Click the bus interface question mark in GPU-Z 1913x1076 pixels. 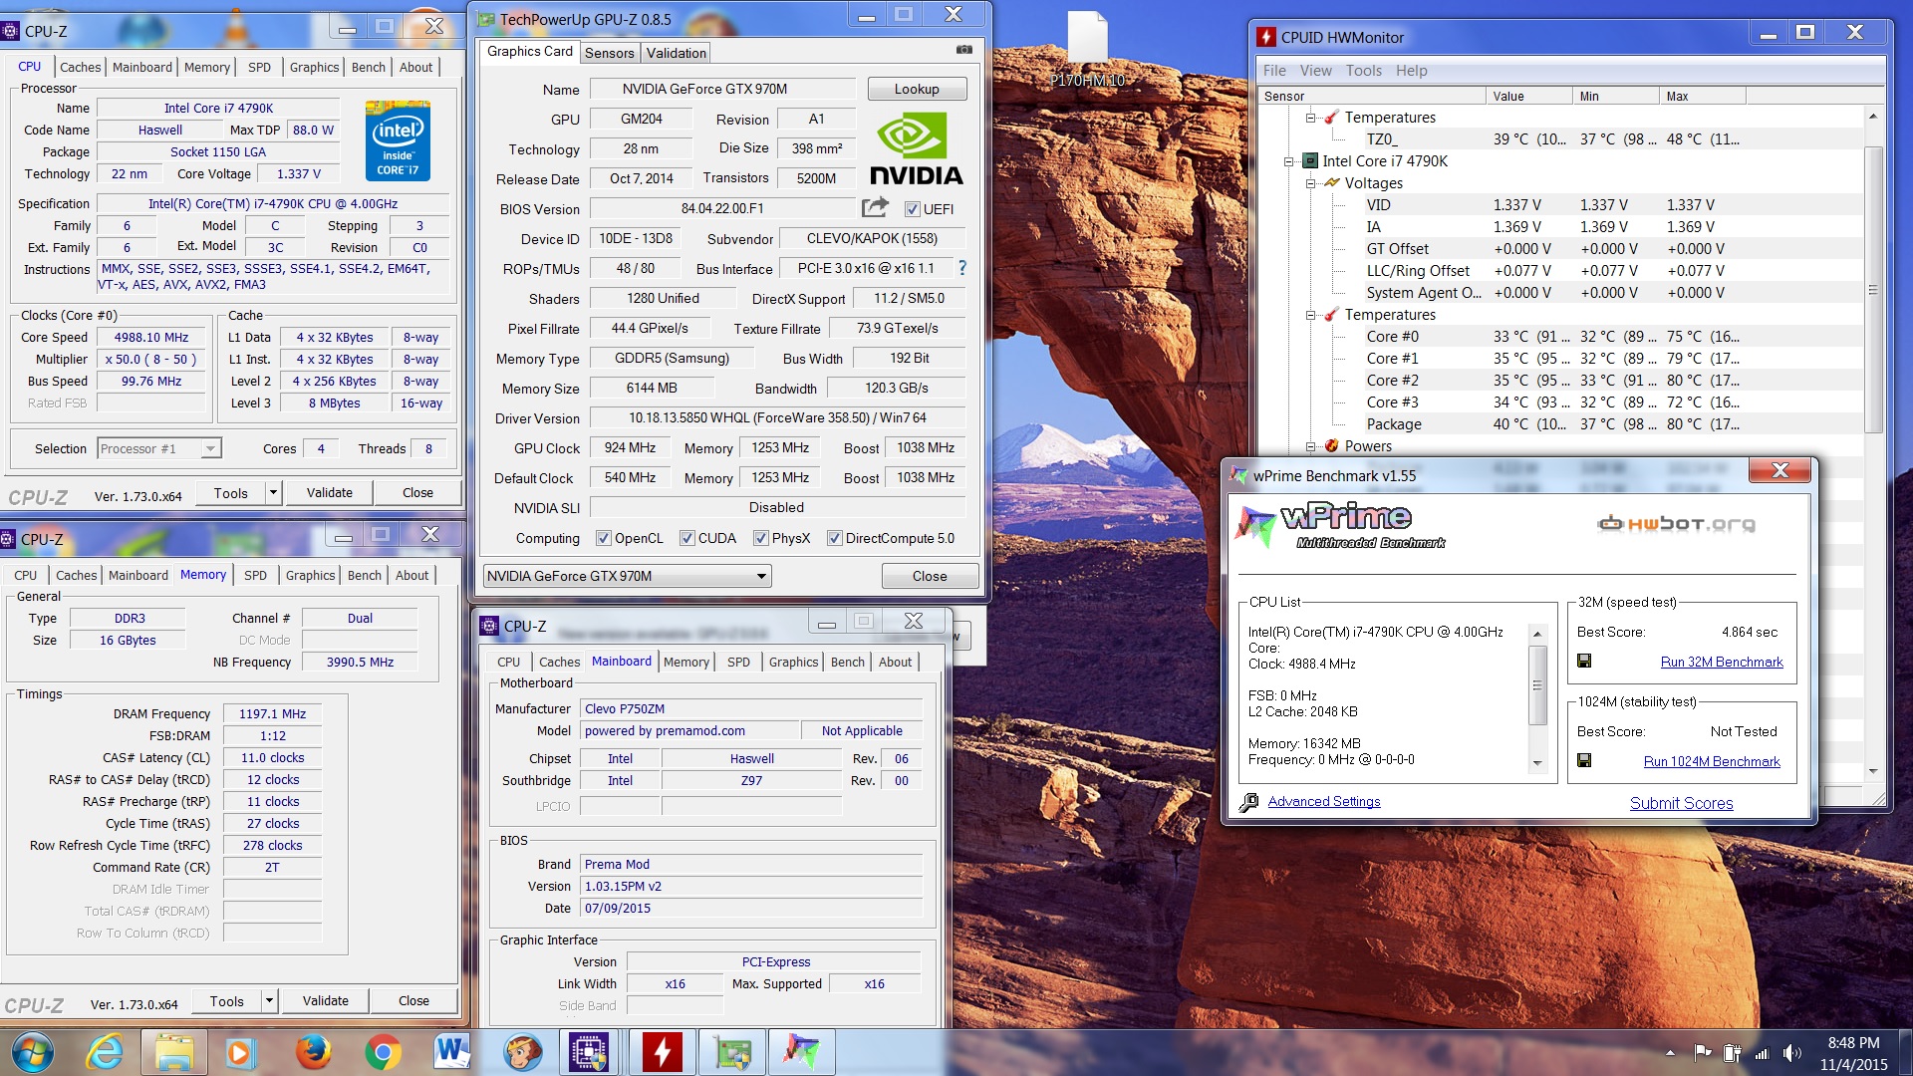point(961,268)
